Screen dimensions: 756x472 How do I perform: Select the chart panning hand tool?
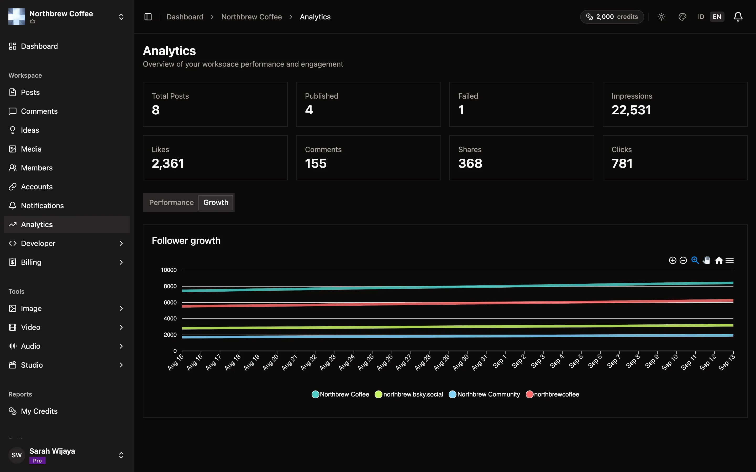pyautogui.click(x=707, y=260)
